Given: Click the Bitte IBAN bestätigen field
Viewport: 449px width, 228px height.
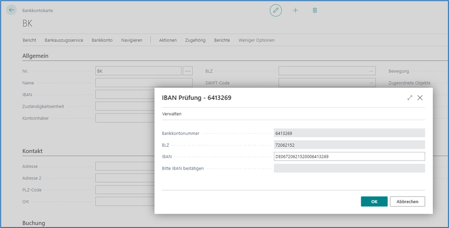Looking at the screenshot, I should (349, 168).
